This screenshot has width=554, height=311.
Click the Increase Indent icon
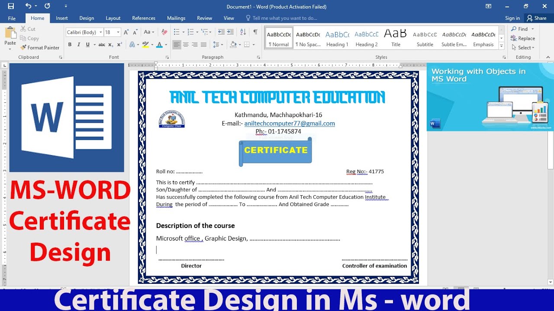tap(230, 32)
